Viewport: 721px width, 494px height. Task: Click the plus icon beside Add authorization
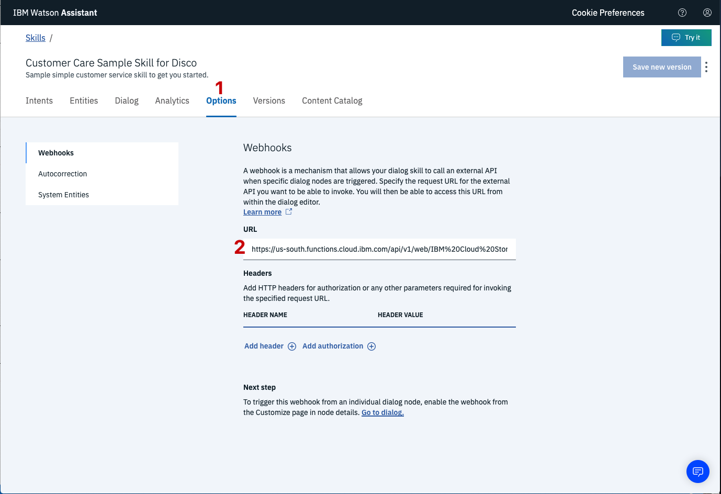click(371, 346)
